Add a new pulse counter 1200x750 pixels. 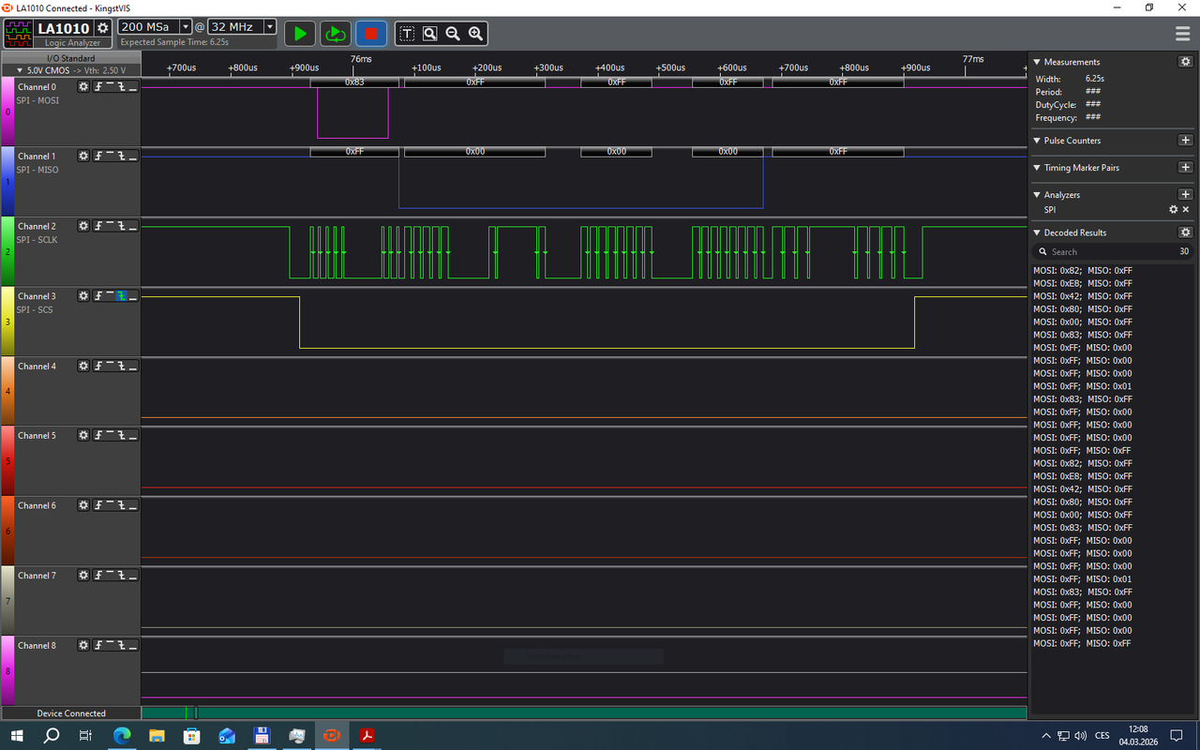(1185, 140)
